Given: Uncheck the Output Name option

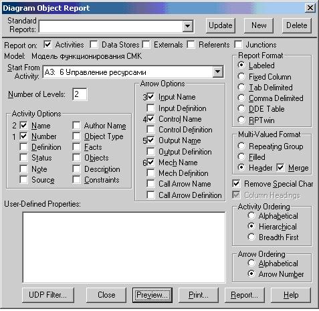Looking at the screenshot, I should 150,140.
